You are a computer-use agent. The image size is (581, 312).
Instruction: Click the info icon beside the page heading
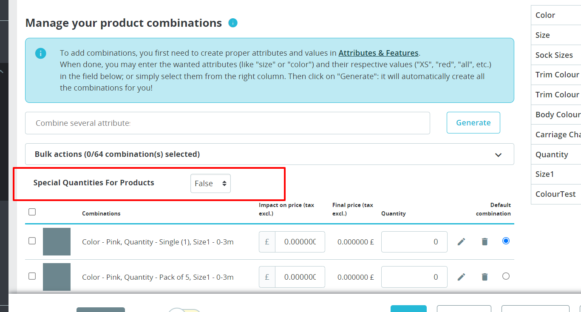233,23
